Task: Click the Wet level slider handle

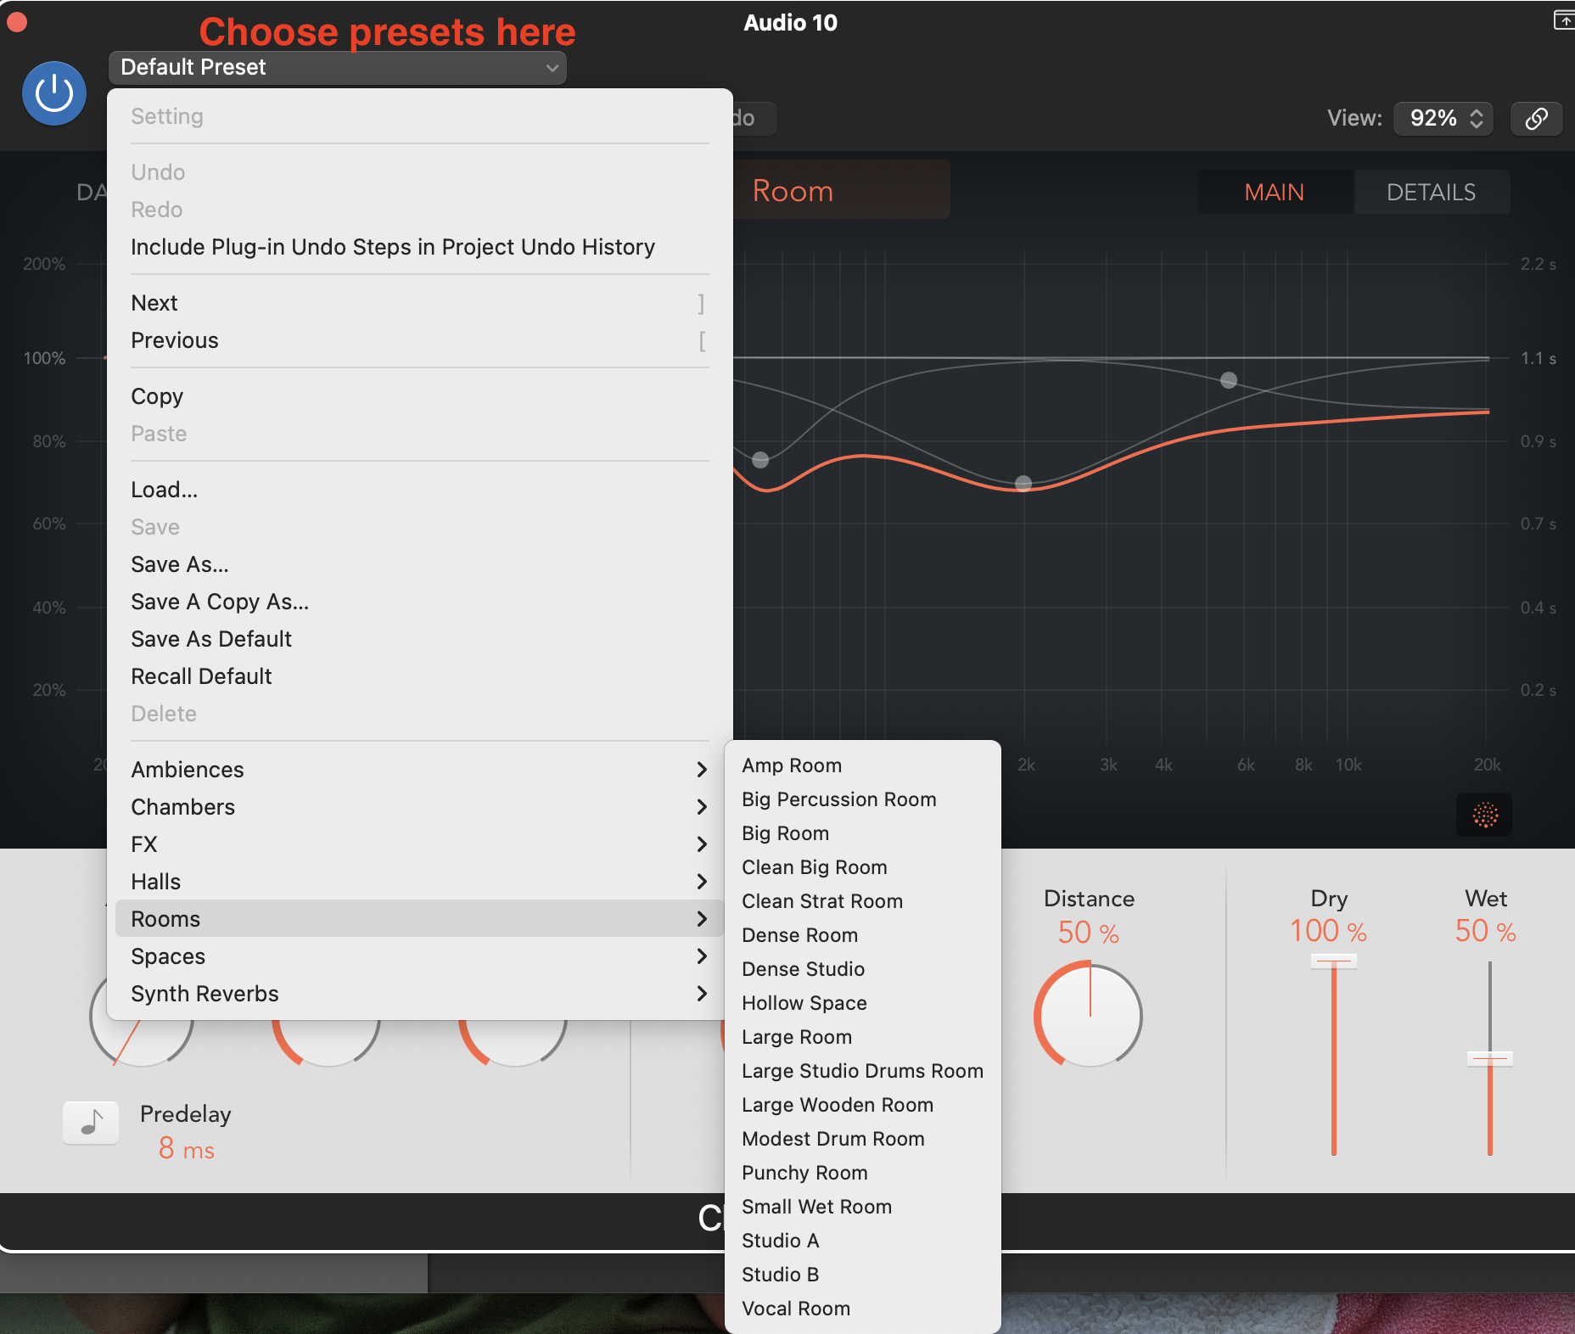Action: tap(1489, 1057)
